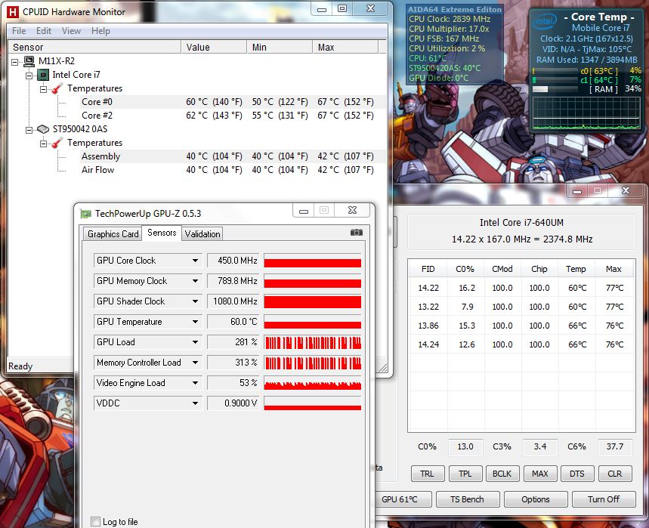Image resolution: width=649 pixels, height=528 pixels.
Task: Collapse Temperatures under Intel Core i7
Action: [43, 89]
